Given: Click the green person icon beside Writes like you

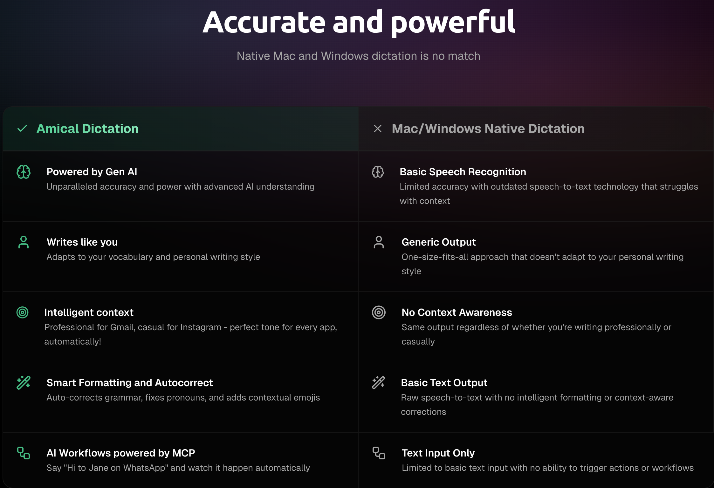Looking at the screenshot, I should (24, 242).
